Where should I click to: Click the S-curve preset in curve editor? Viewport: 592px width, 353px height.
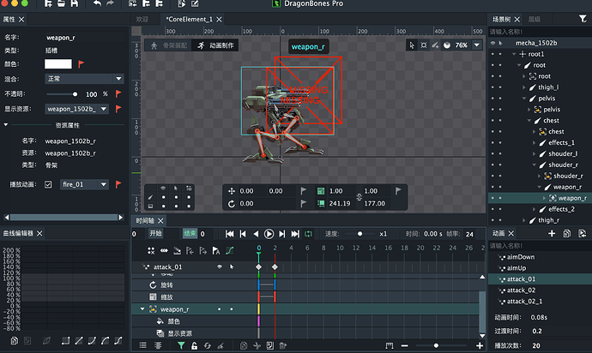(118, 341)
